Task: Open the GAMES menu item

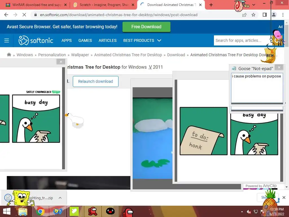Action: [85, 40]
